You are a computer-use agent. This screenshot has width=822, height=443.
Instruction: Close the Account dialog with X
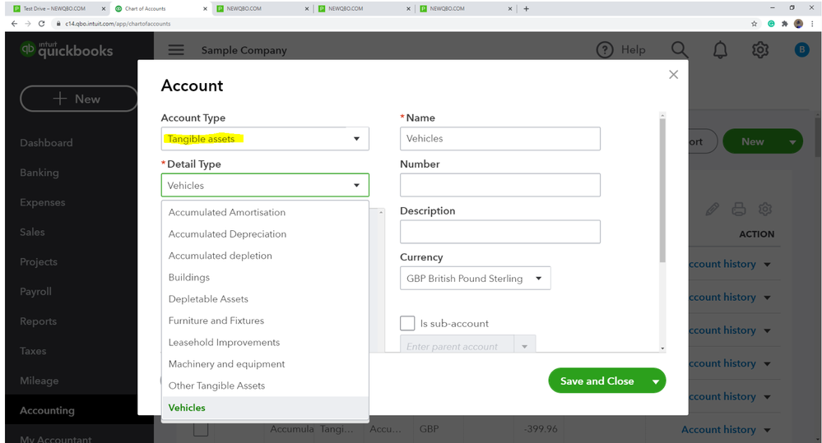tap(673, 75)
